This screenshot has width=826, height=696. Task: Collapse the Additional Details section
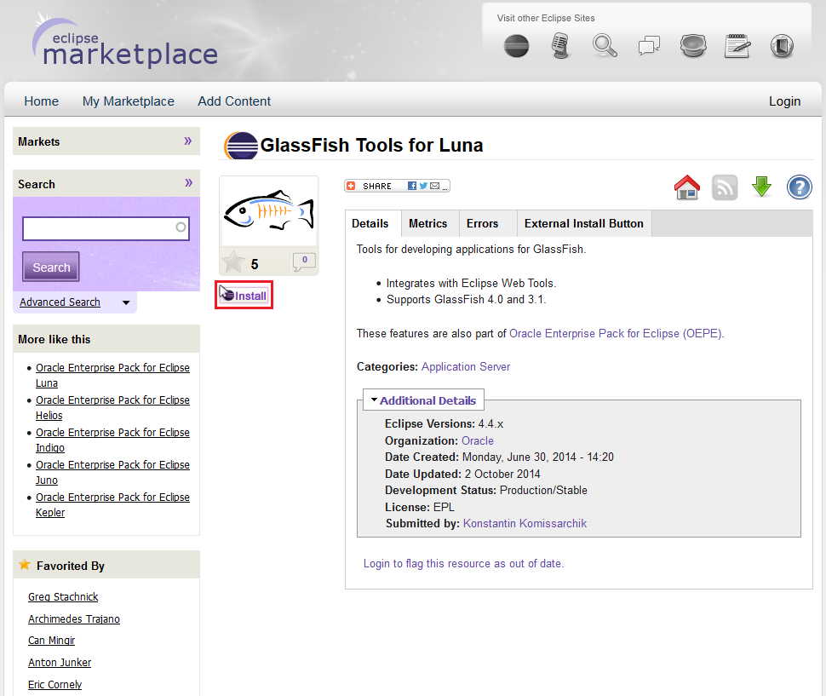tap(423, 400)
